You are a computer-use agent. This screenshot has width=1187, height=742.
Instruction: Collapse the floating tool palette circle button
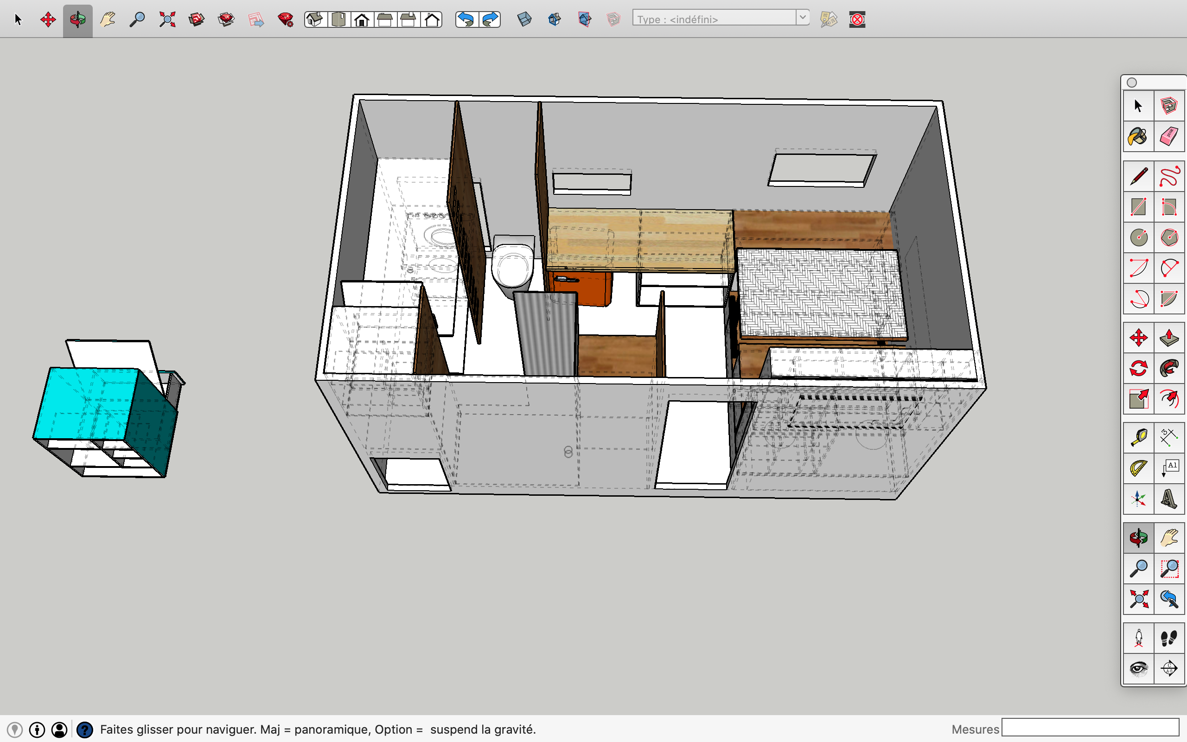1132,83
